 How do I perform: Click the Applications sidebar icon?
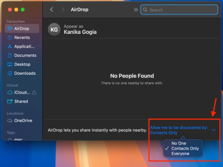10,47
